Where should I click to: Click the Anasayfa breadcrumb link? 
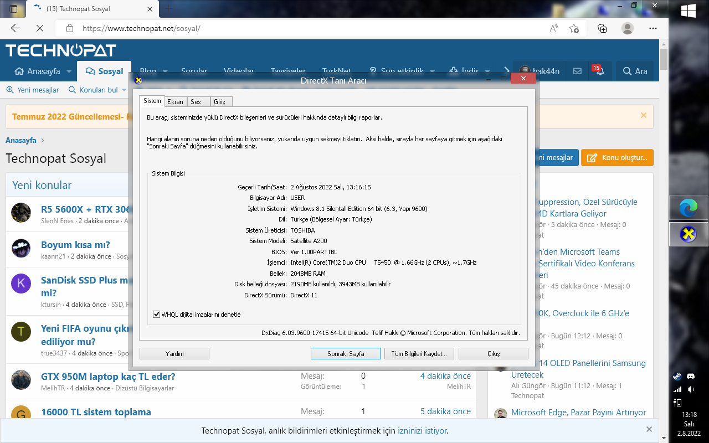click(x=21, y=140)
